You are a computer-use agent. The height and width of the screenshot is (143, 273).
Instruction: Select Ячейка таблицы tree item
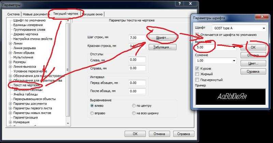(26, 95)
